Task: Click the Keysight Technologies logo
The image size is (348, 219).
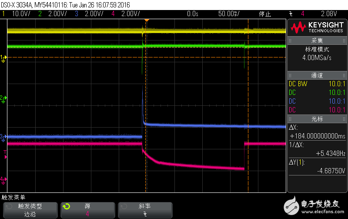Action: pos(317,27)
